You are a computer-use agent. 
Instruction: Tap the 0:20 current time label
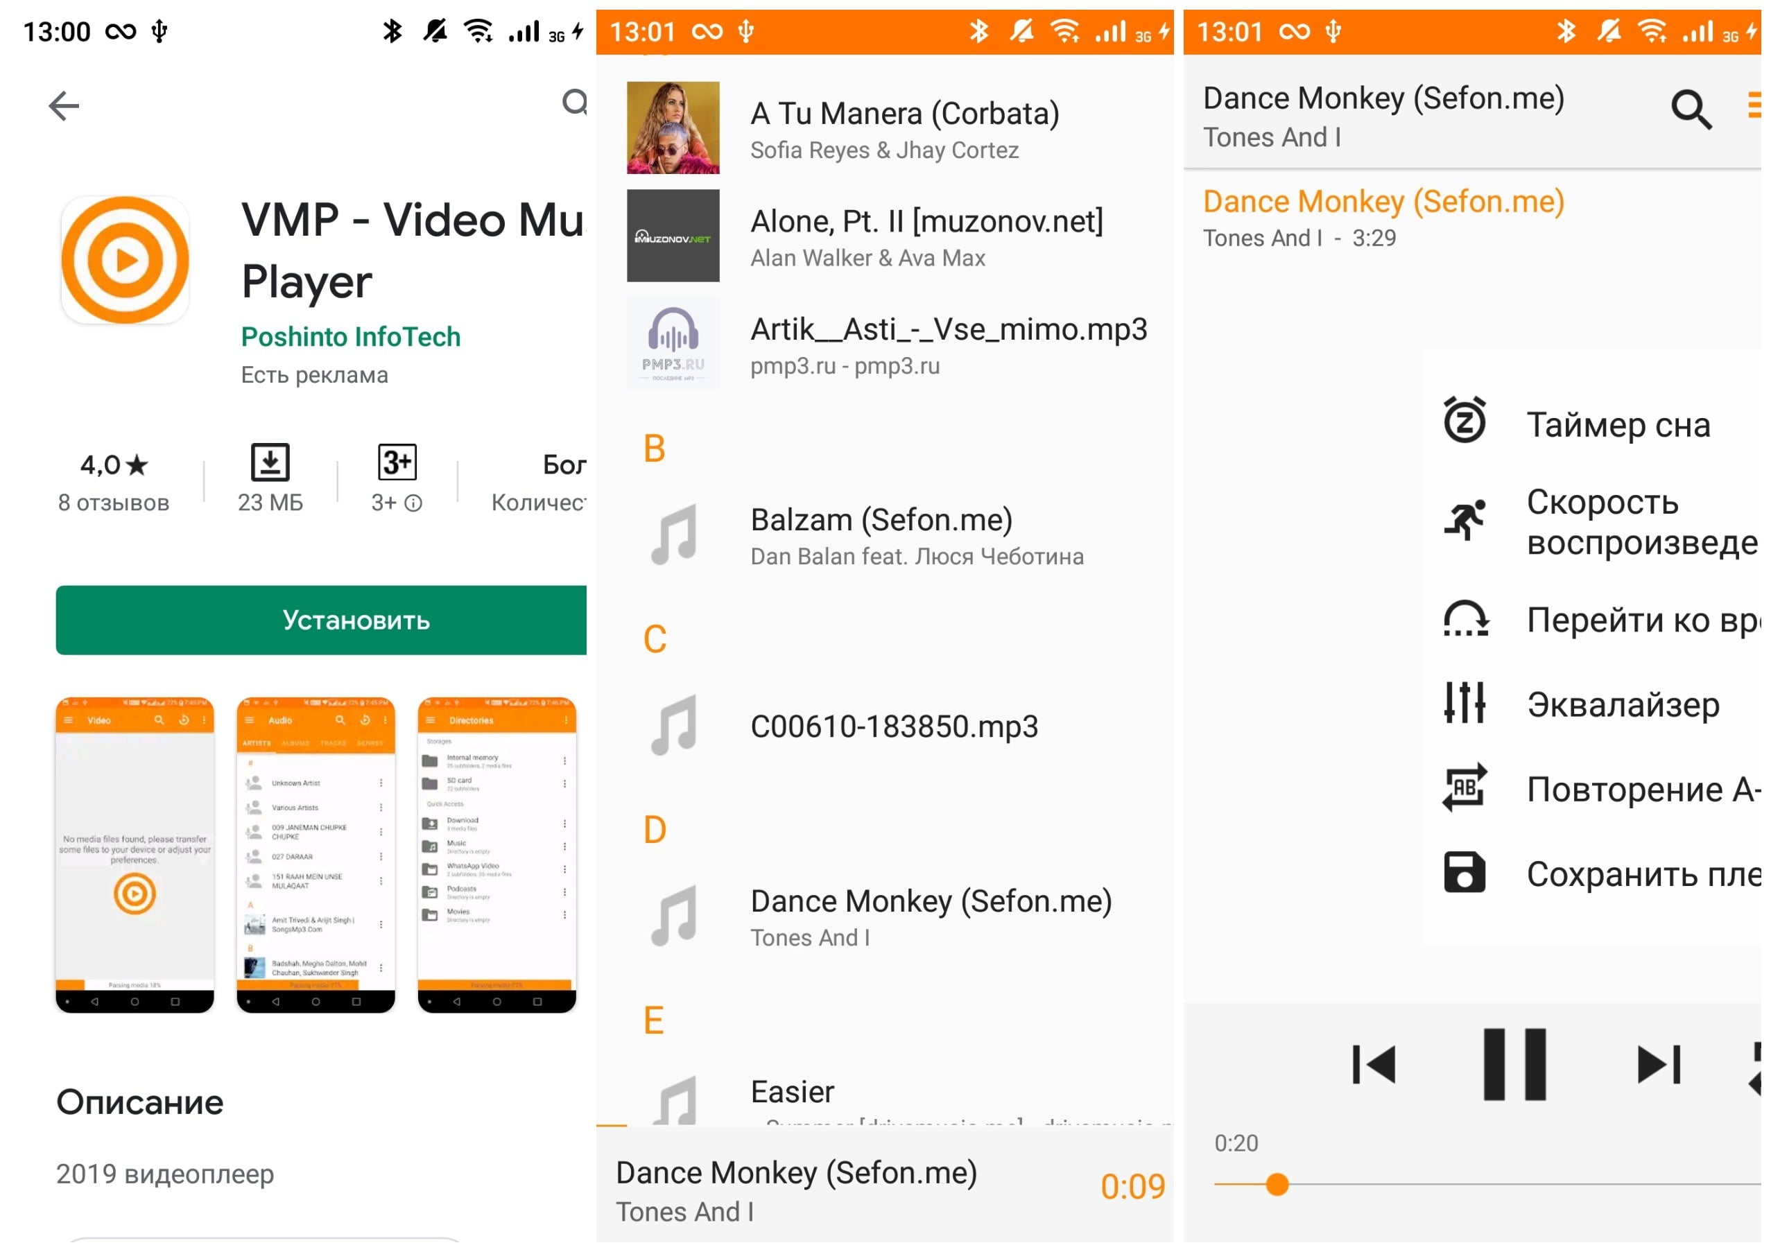[1236, 1143]
